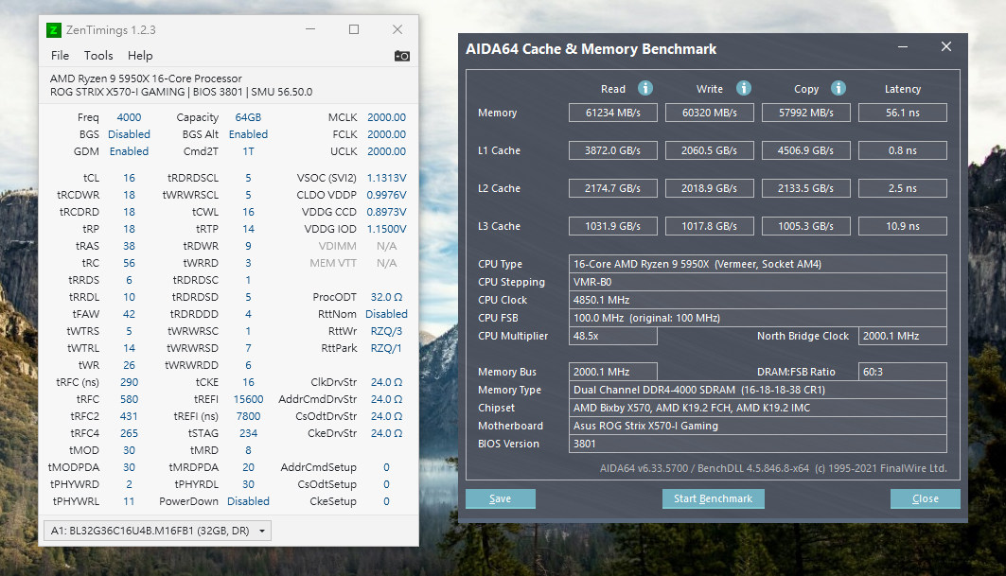Image resolution: width=1006 pixels, height=576 pixels.
Task: Click the BIOS Version field 3801
Action: [758, 444]
